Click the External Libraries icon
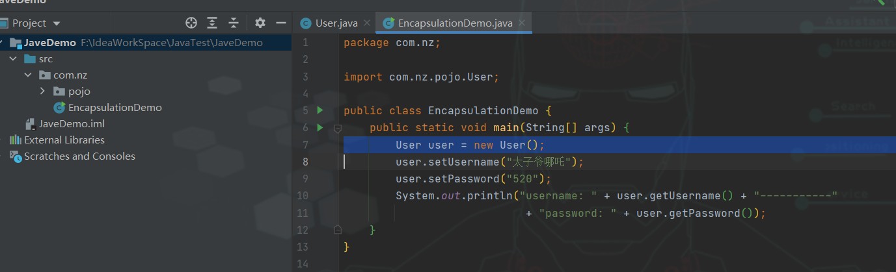 (15, 140)
